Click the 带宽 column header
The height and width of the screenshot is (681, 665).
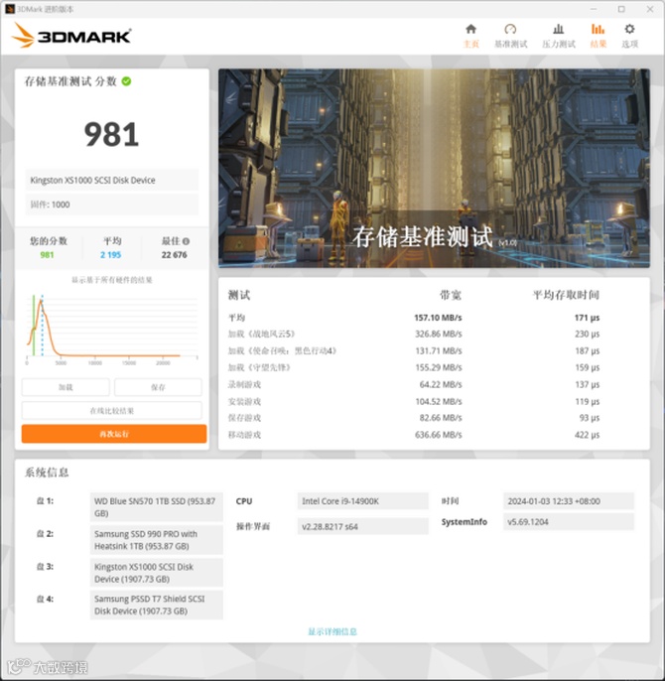pos(450,296)
